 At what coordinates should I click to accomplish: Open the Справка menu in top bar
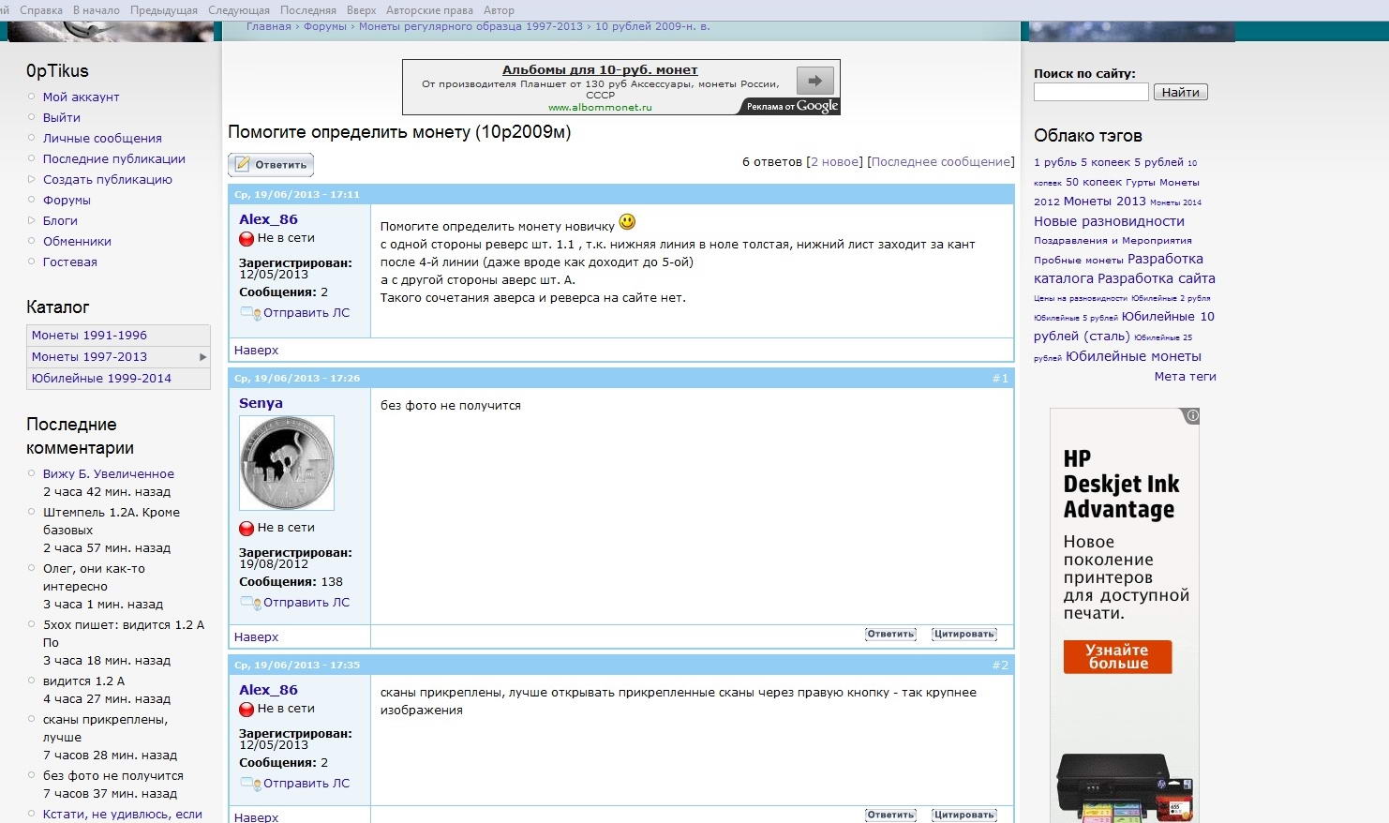tap(41, 10)
